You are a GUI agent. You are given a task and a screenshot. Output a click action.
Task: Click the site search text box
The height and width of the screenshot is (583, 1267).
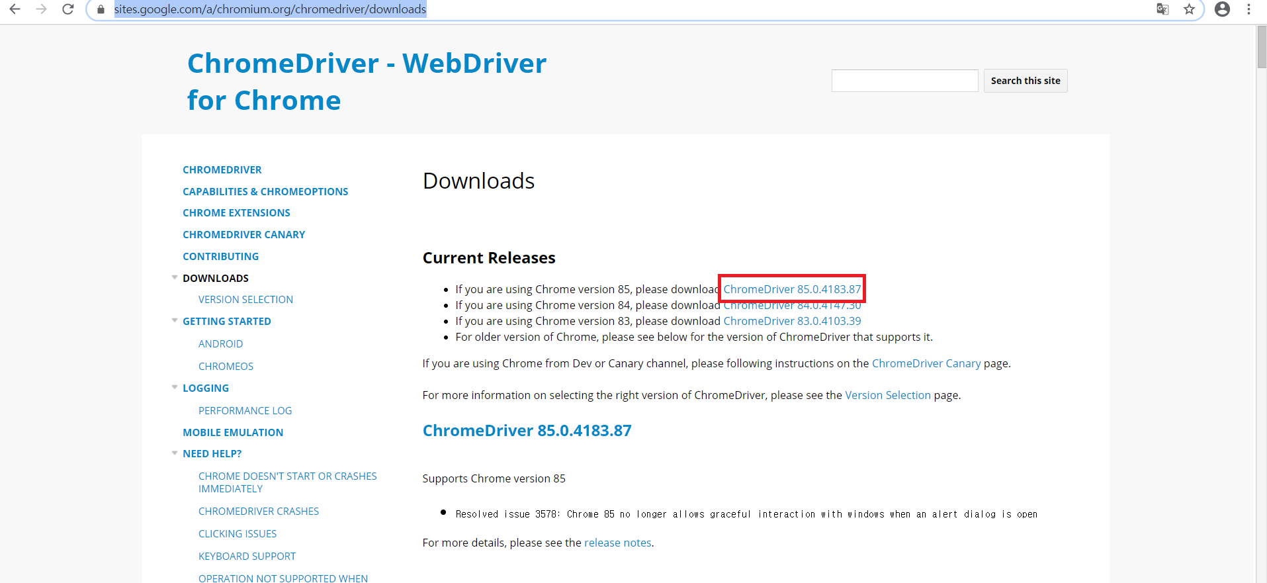click(904, 81)
